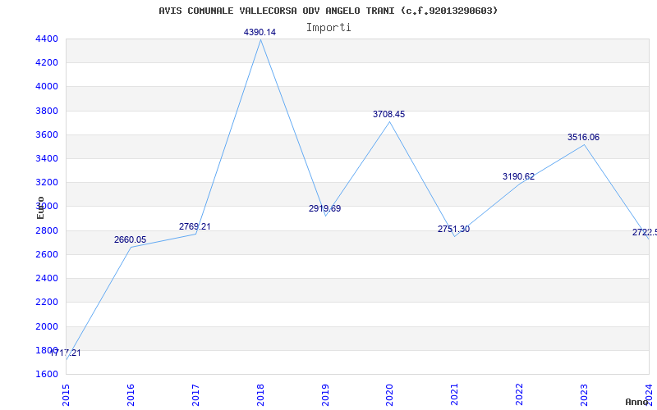Select the 3708.45 data label
The image size is (657, 410).
coord(388,114)
